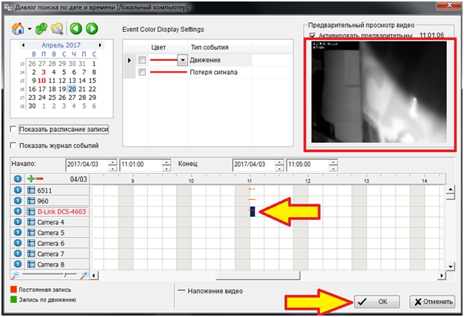This screenshot has width=464, height=317.
Task: Click the green plus add-all-cameras icon
Action: 30,179
